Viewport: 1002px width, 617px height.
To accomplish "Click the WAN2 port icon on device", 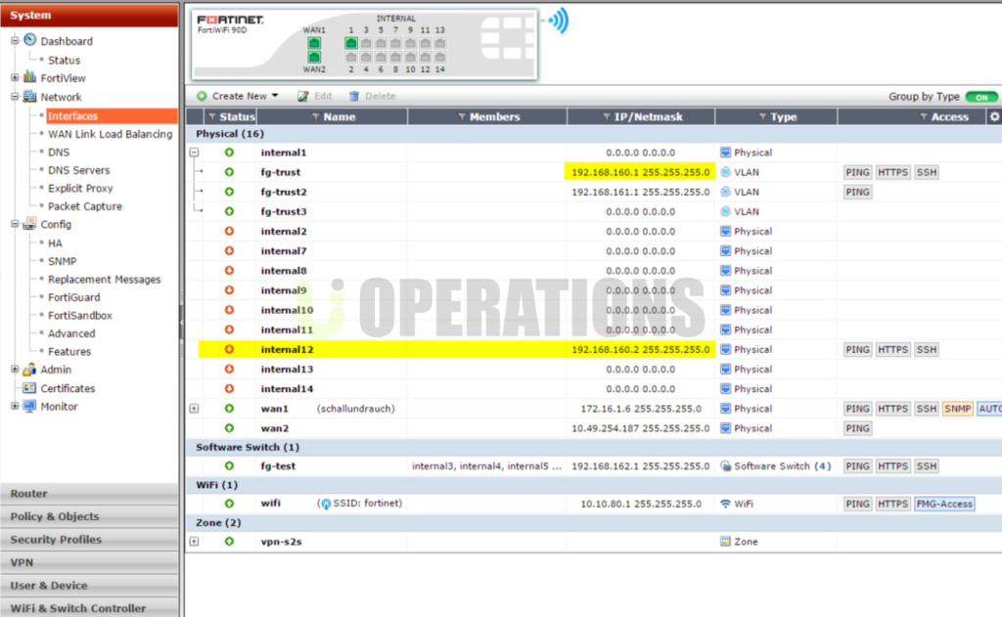I will pos(314,58).
